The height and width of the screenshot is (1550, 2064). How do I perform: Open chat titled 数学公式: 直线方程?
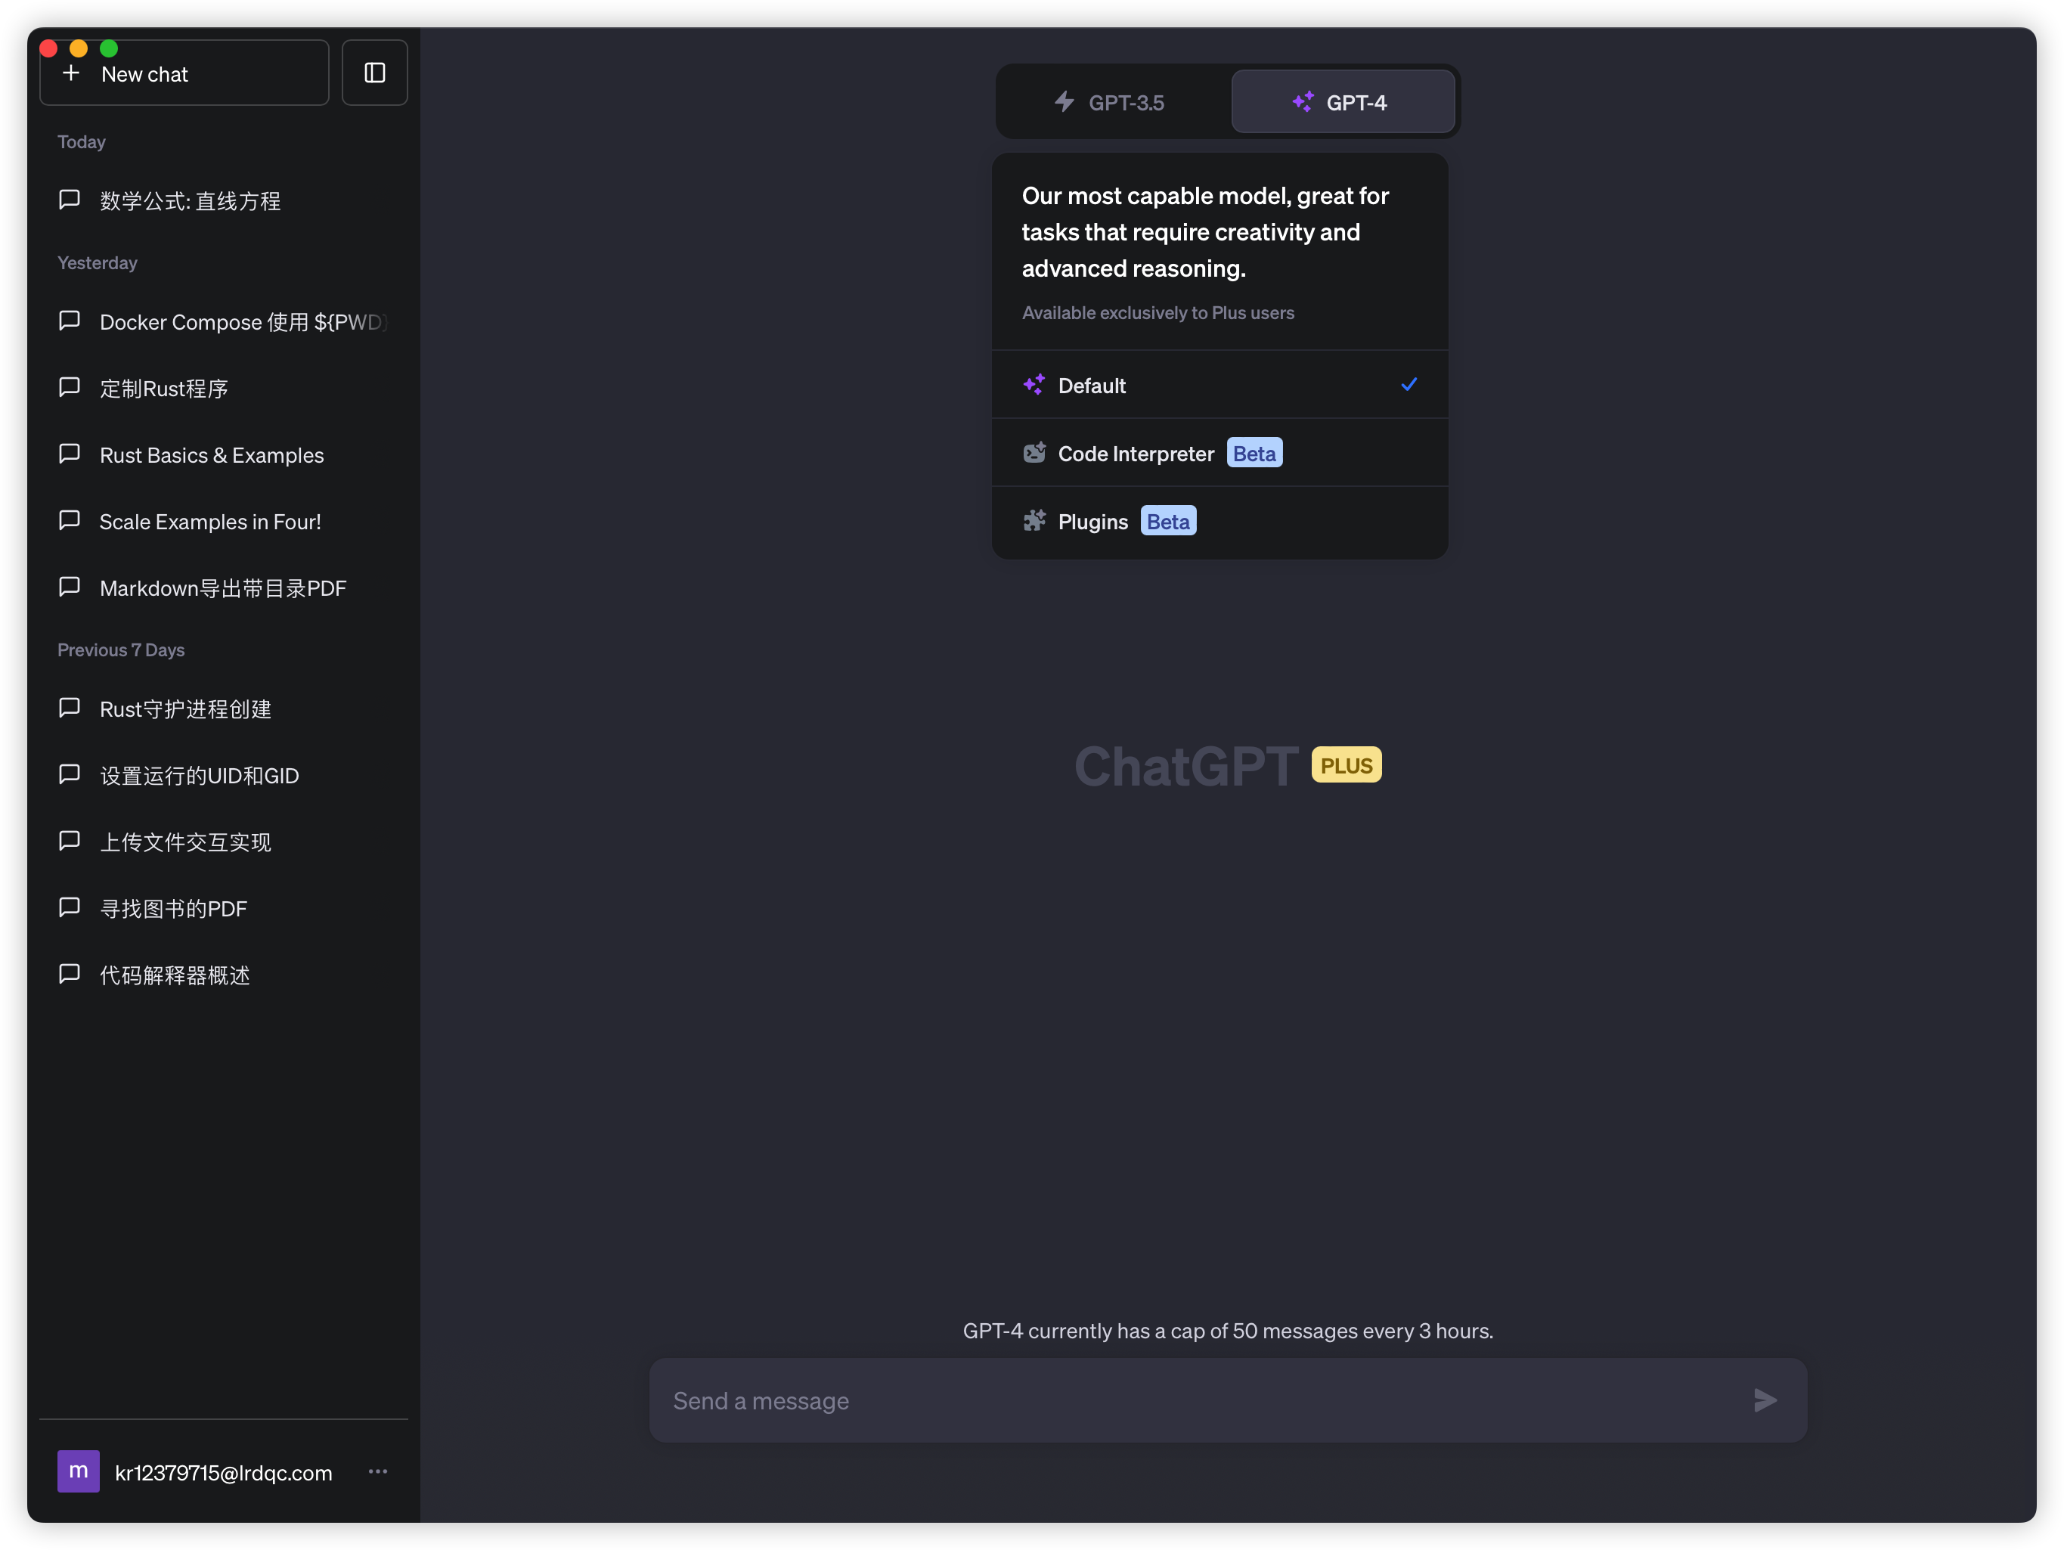point(224,200)
